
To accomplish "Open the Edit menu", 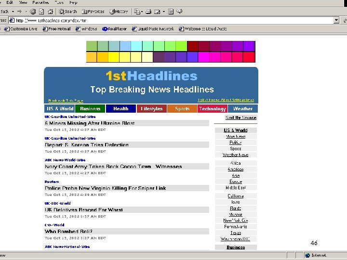I will click(10, 2).
